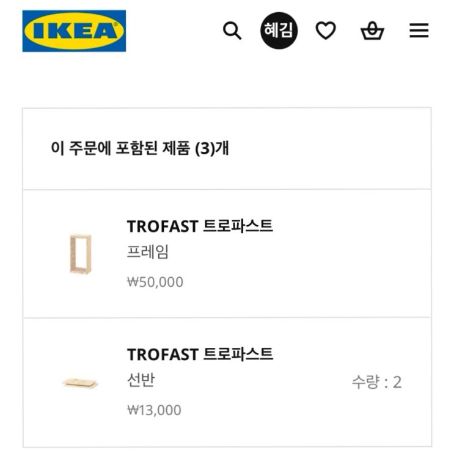This screenshot has width=454, height=459.
Task: Open the TROFAST 트로파스트 title above 프레임
Action: click(200, 226)
